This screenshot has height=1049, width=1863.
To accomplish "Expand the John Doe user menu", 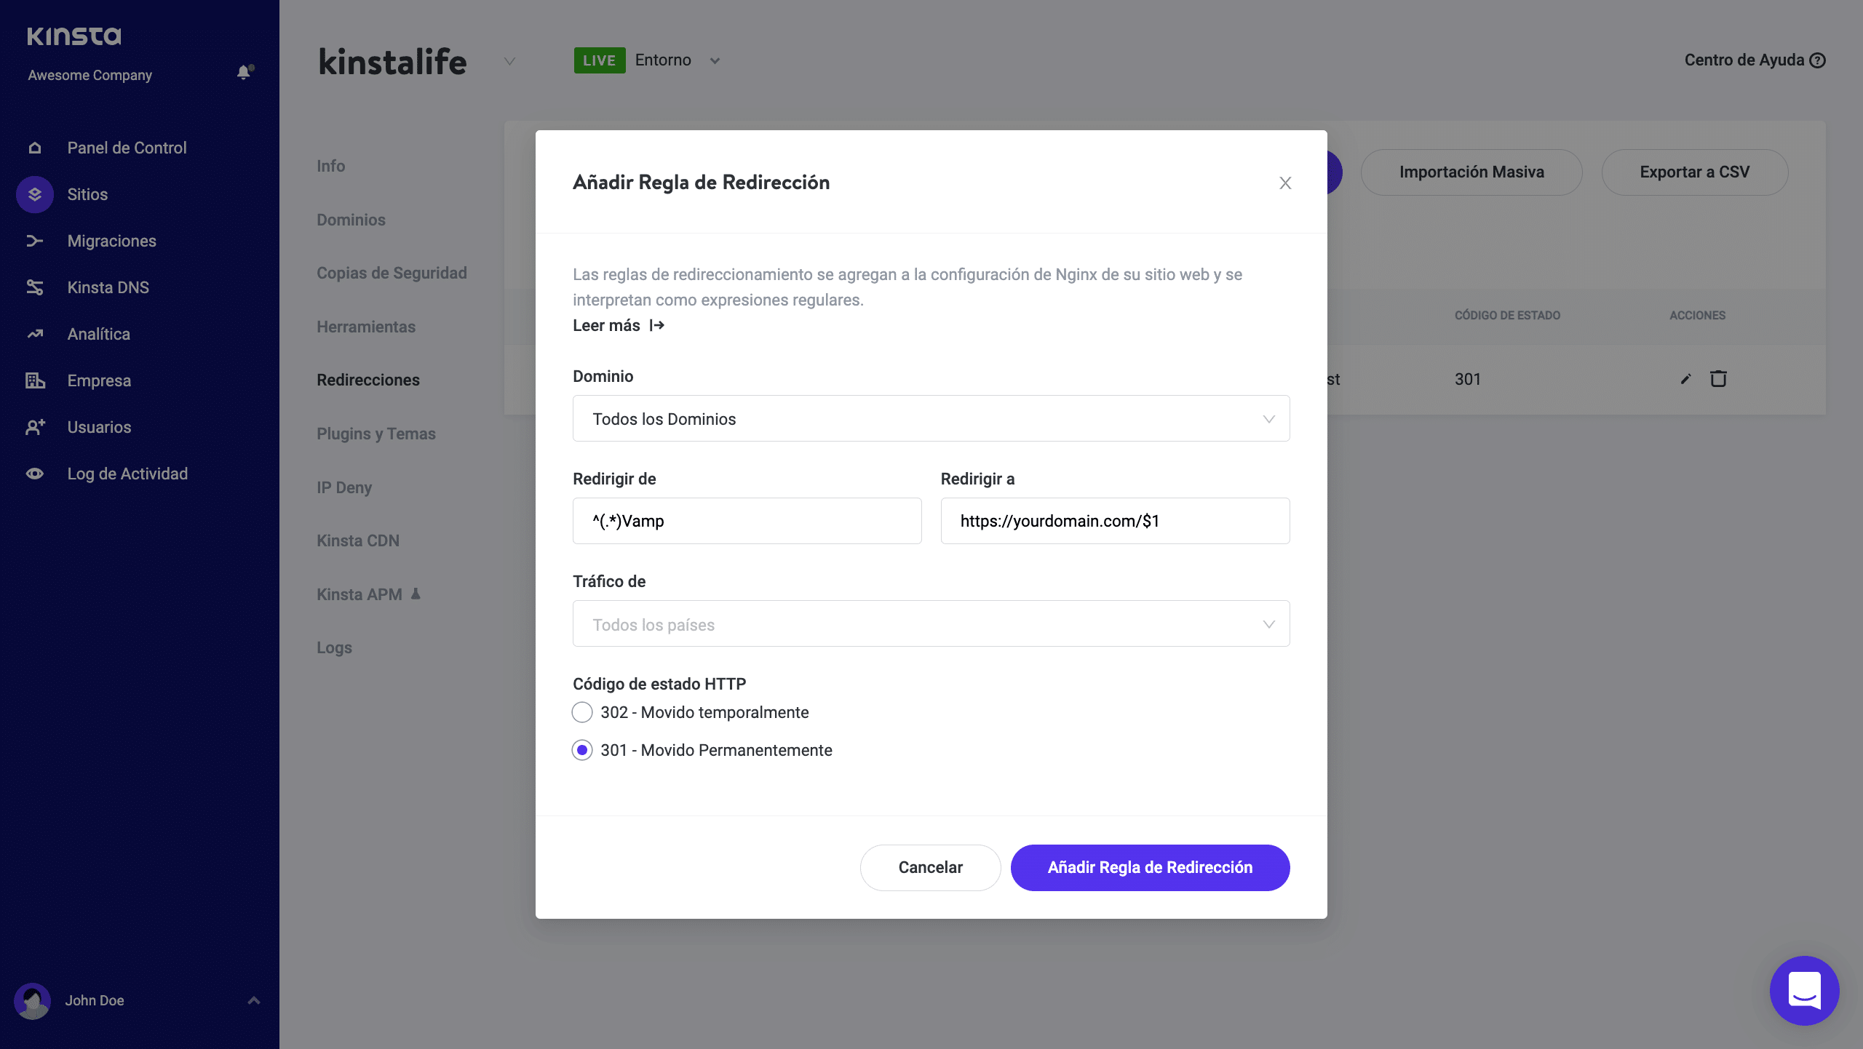I will coord(253,1000).
